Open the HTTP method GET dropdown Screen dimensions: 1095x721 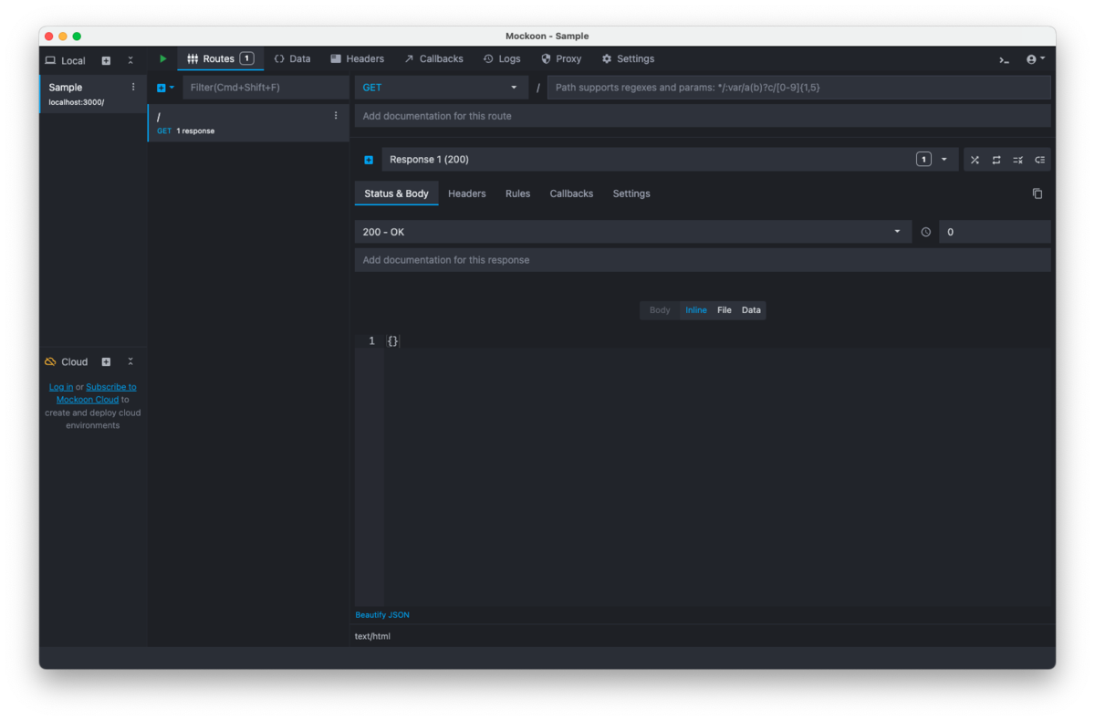[441, 88]
